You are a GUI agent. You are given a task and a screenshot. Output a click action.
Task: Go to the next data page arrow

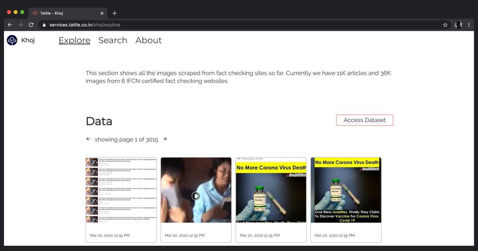[x=165, y=139]
